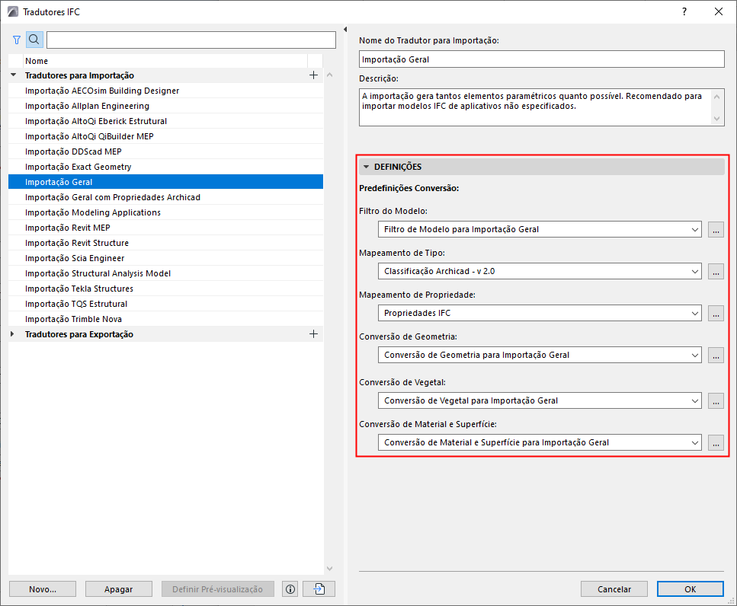Screen dimensions: 737x606
Task: Click the translator name input field
Action: [x=541, y=59]
